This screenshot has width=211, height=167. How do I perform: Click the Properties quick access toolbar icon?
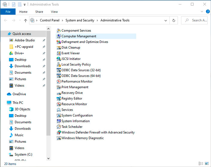(x=13, y=4)
